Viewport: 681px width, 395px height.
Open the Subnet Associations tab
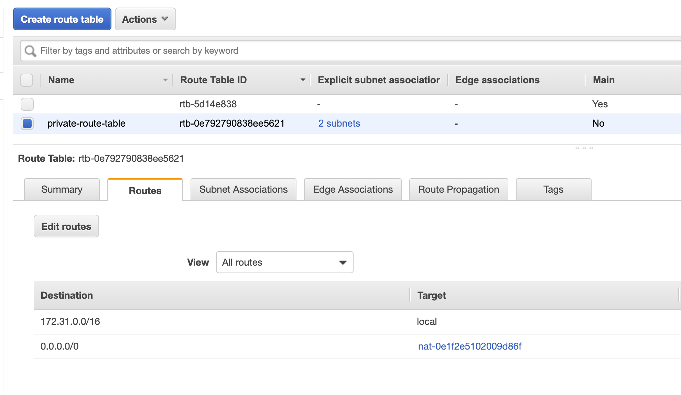click(243, 190)
